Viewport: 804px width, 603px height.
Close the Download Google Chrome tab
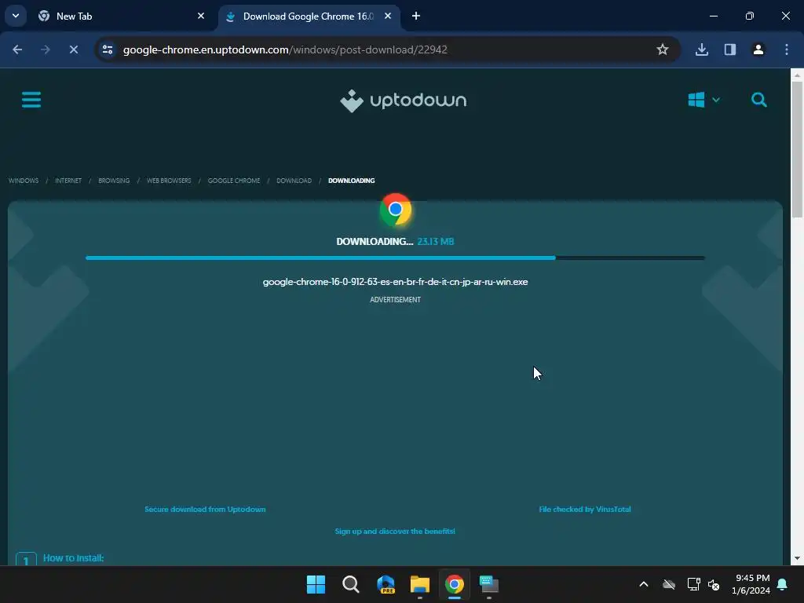click(388, 16)
